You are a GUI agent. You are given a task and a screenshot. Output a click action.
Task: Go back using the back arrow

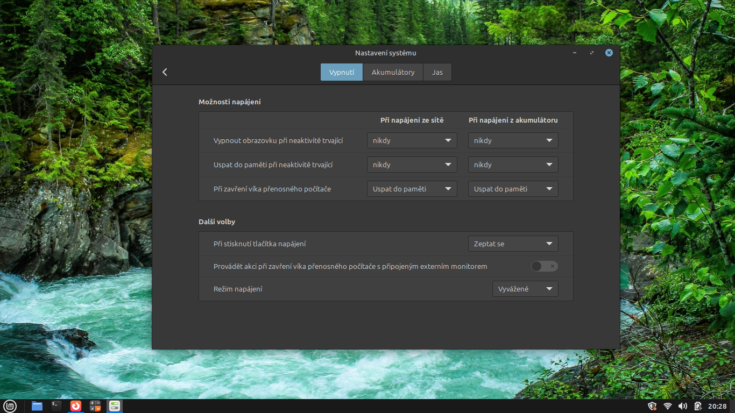tap(165, 72)
